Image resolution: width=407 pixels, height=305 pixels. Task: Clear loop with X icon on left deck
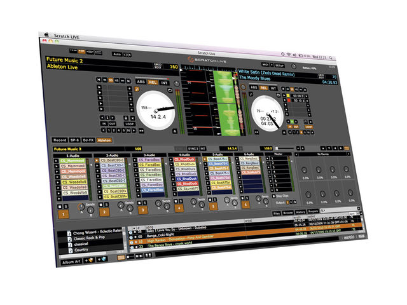[x=132, y=118]
